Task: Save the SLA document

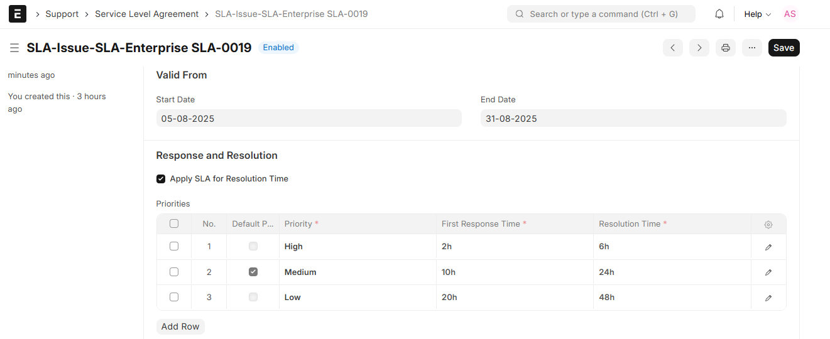Action: coord(784,48)
